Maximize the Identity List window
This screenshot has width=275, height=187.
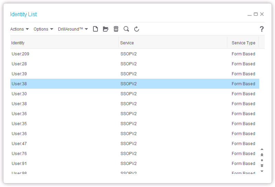(x=256, y=14)
